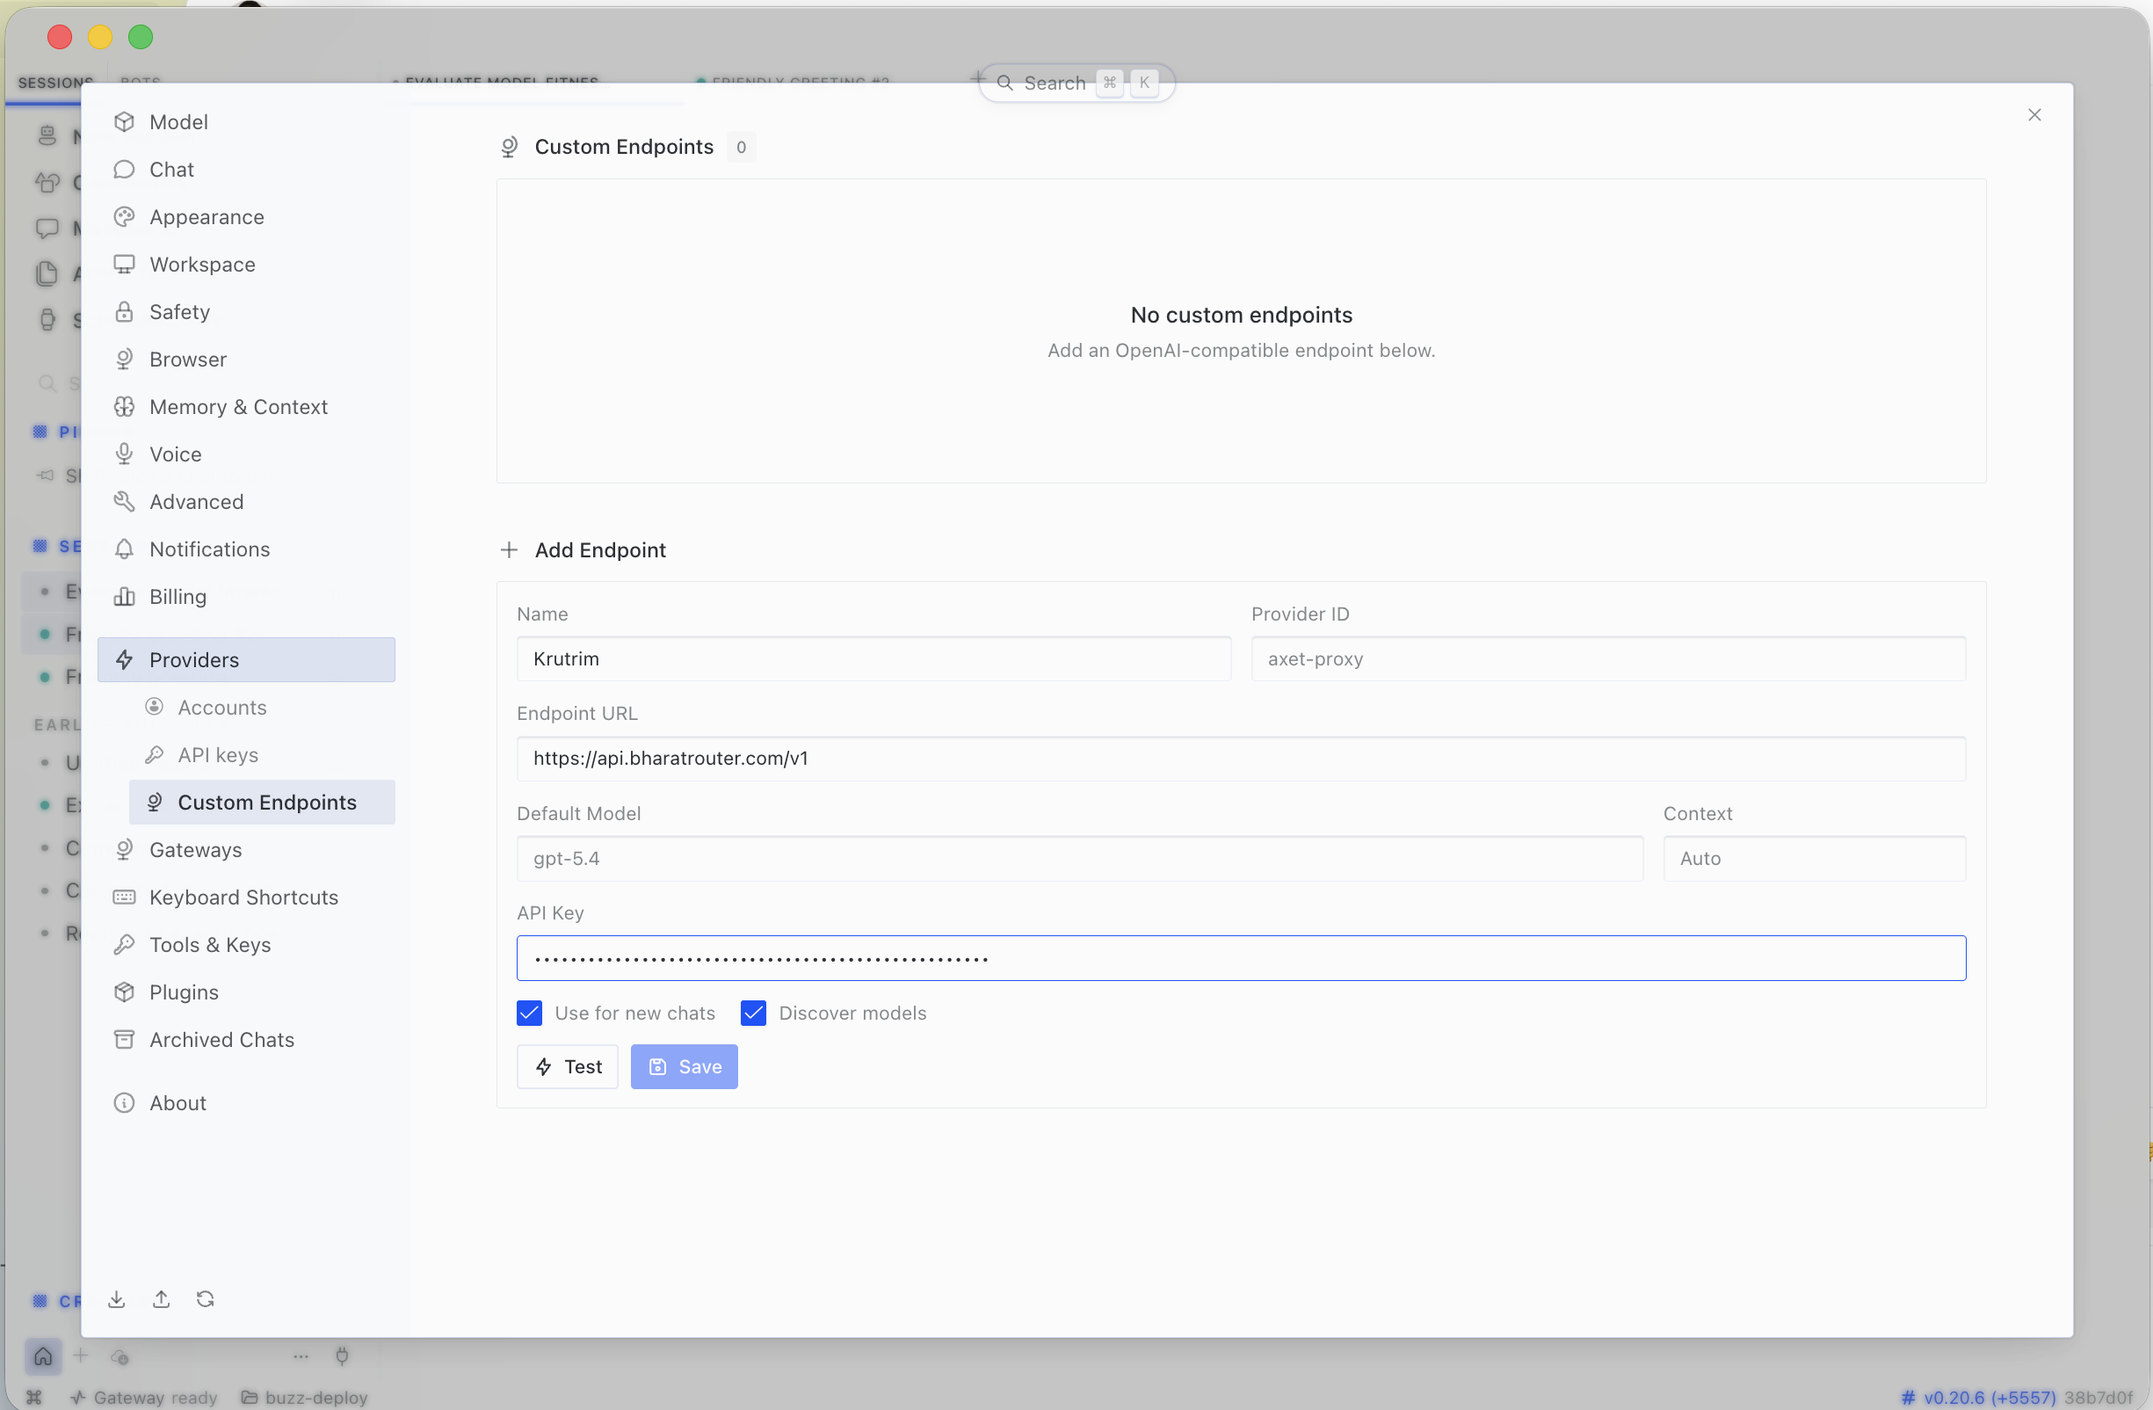The width and height of the screenshot is (2153, 1410).
Task: Click the Endpoint URL field
Action: click(1241, 759)
